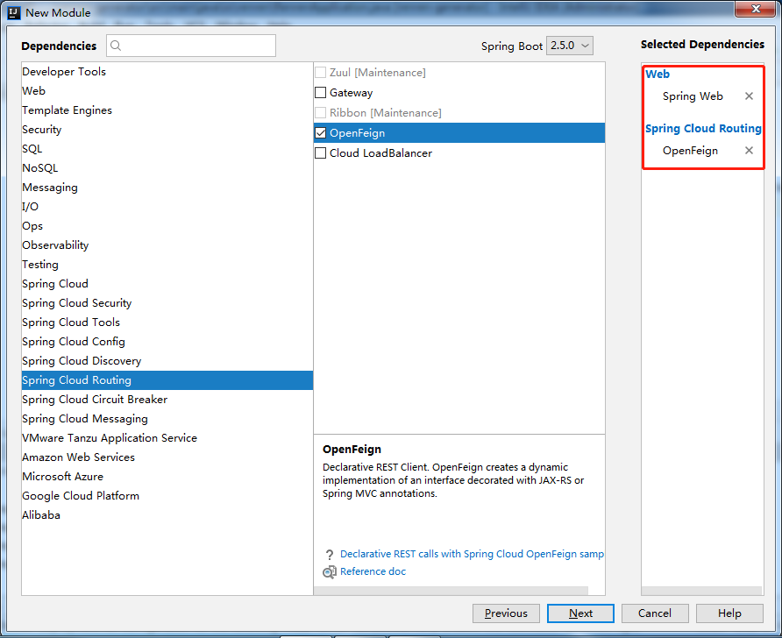Select Spring Cloud Tools category
The width and height of the screenshot is (782, 638).
click(x=167, y=322)
